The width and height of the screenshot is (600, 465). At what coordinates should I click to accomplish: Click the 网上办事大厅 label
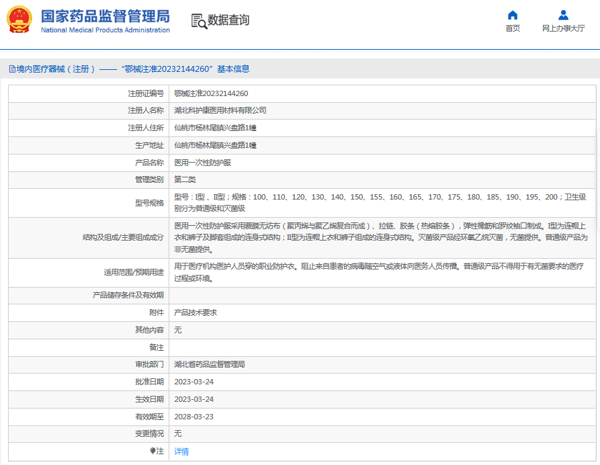pyautogui.click(x=563, y=28)
